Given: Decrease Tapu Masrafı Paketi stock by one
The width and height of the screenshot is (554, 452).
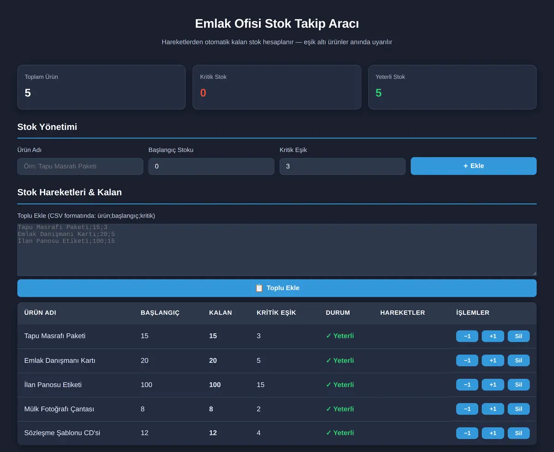Looking at the screenshot, I should 467,336.
